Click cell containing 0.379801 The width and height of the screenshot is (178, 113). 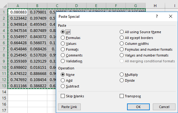click(37, 12)
